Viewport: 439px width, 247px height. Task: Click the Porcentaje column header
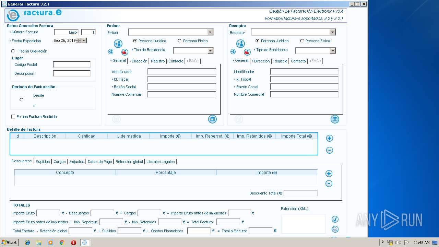coord(166,173)
